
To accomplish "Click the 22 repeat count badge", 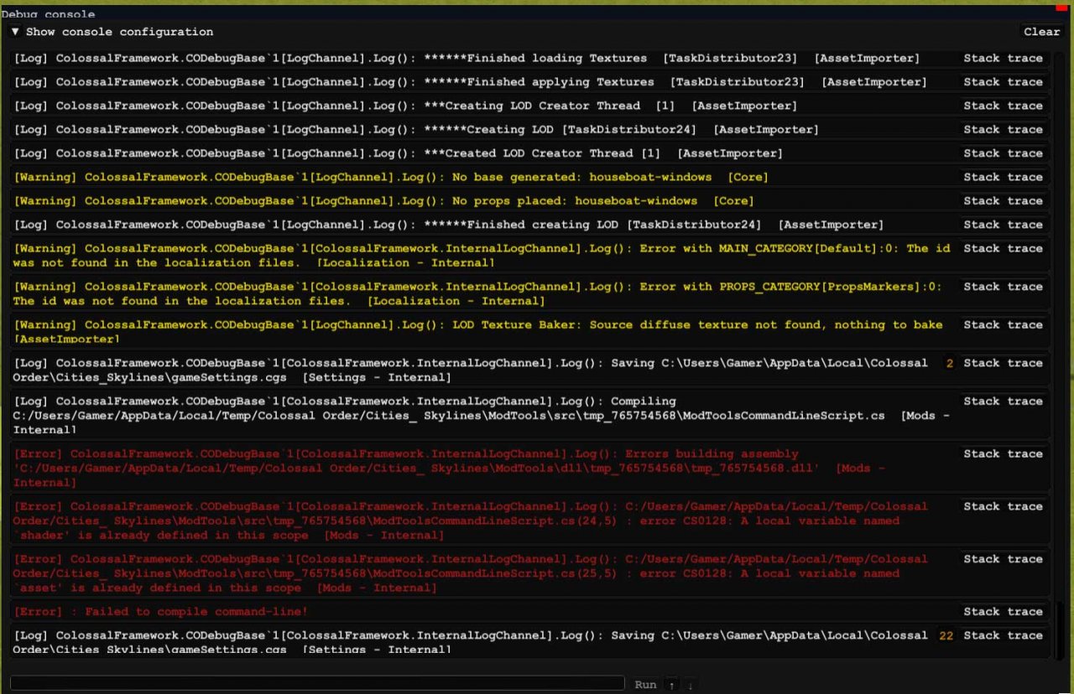I will pos(946,636).
